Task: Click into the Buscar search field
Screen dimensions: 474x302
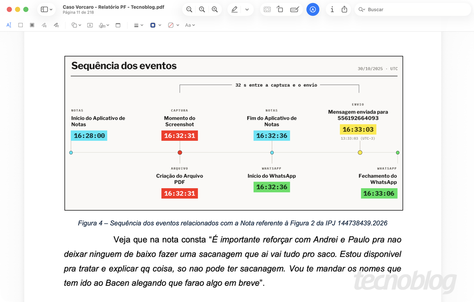Action: [x=413, y=9]
